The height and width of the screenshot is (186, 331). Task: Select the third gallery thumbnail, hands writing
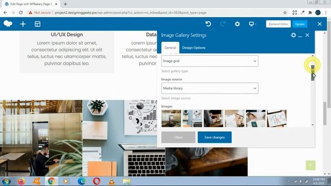click(x=214, y=118)
